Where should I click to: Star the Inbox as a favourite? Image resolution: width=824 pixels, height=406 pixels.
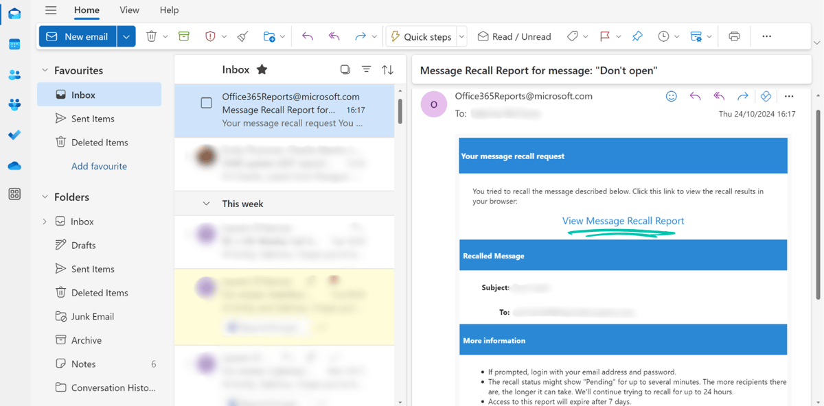pyautogui.click(x=263, y=69)
